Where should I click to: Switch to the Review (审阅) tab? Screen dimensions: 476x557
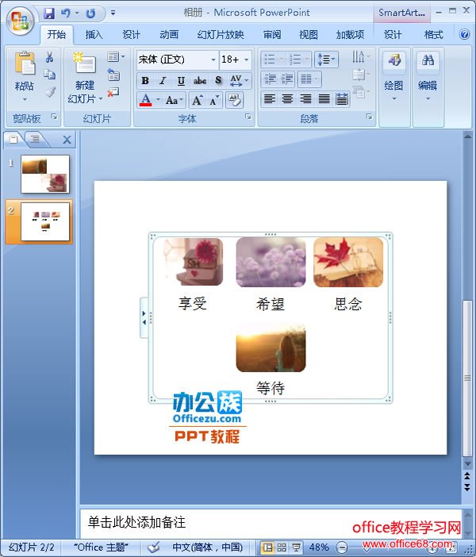272,35
